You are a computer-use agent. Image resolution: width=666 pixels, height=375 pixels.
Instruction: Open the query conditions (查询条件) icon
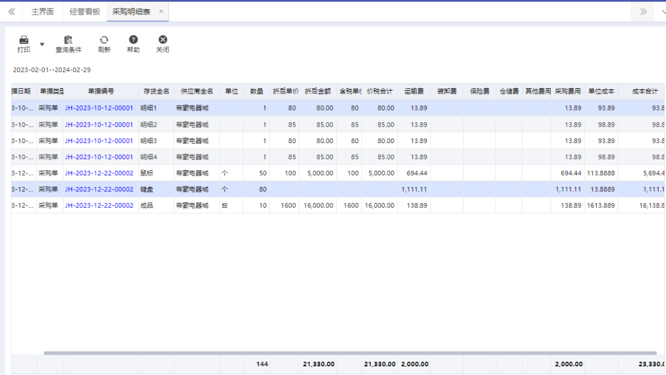(x=68, y=40)
